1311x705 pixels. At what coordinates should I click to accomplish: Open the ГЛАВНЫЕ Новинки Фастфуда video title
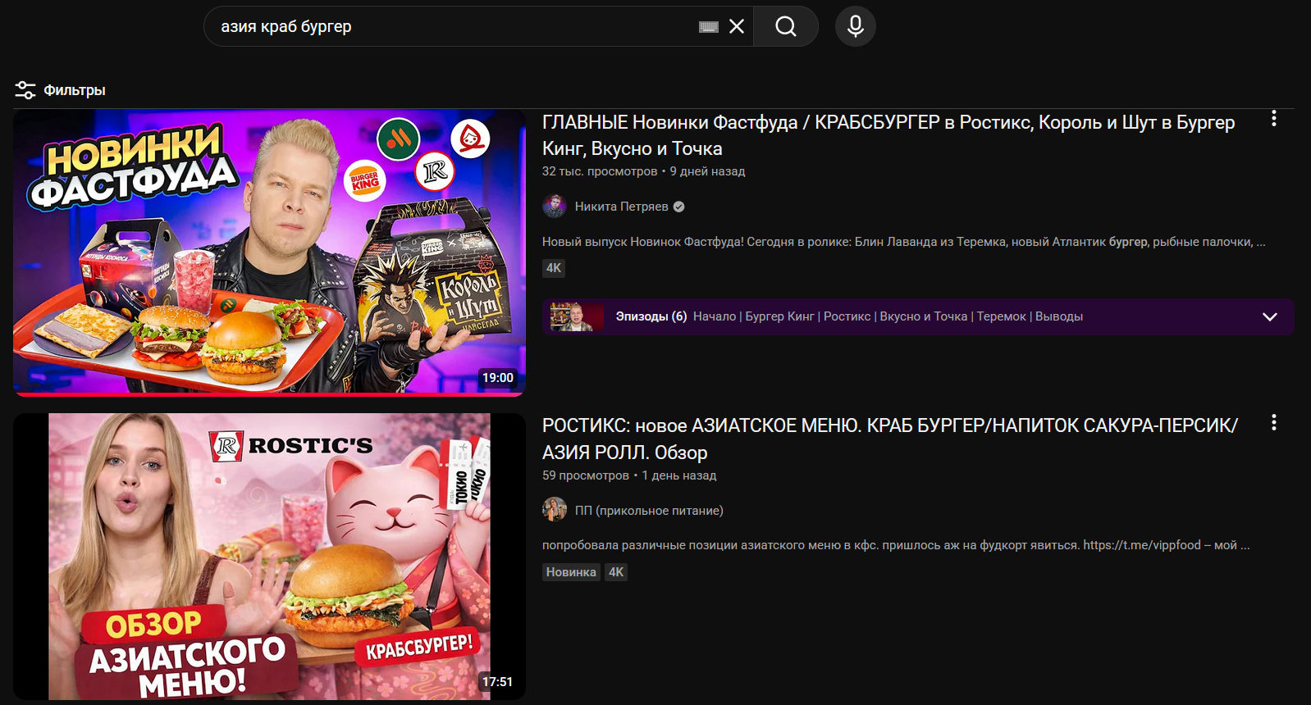(x=888, y=135)
